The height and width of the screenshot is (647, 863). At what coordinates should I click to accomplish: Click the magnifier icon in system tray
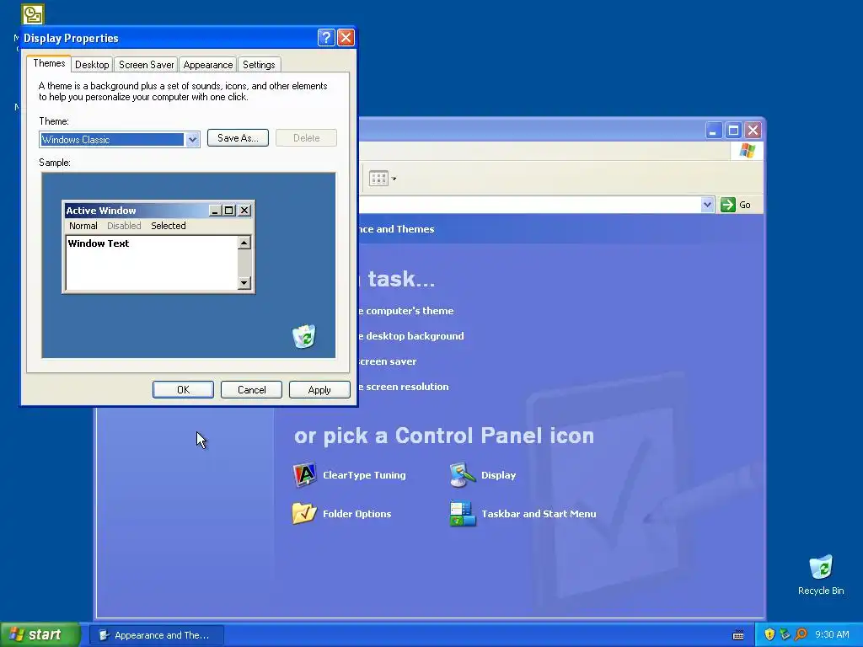801,634
